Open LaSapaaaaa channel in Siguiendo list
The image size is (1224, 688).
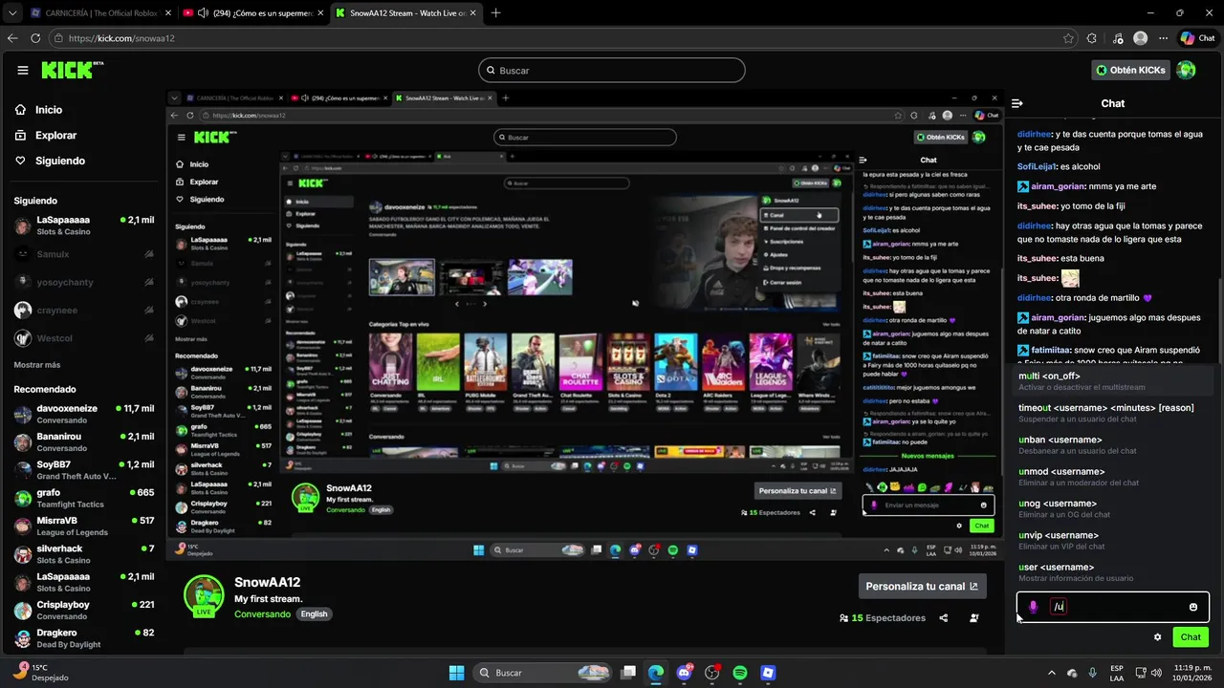click(84, 226)
